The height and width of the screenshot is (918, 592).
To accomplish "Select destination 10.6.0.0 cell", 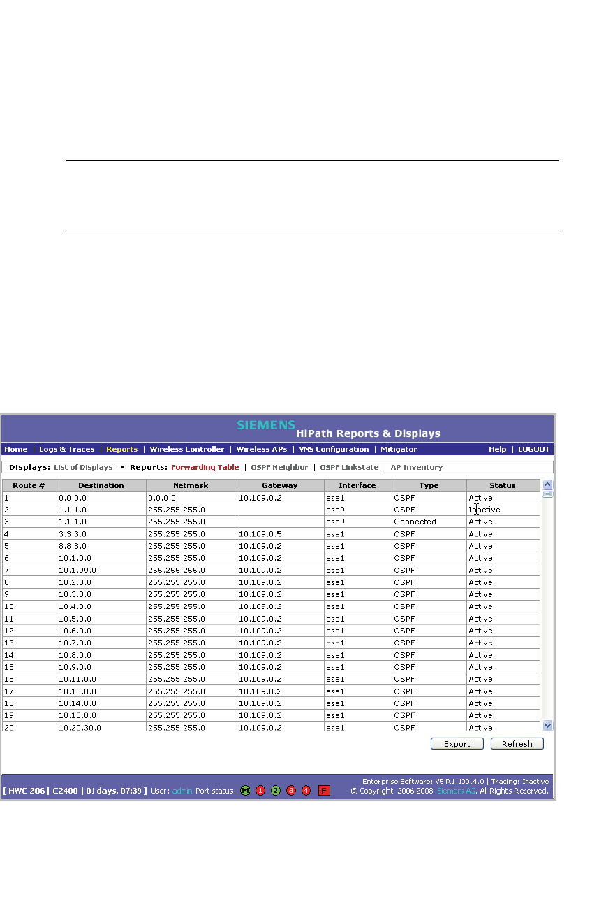I will tap(101, 631).
